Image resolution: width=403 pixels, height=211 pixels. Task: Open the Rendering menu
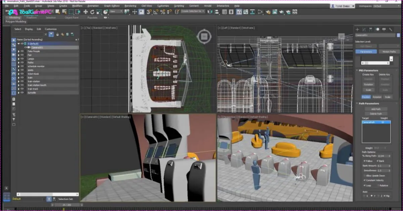click(x=130, y=6)
